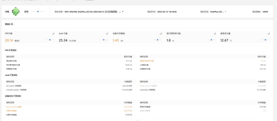
Task: Click the green B rating badge
Action: (x=16, y=12)
